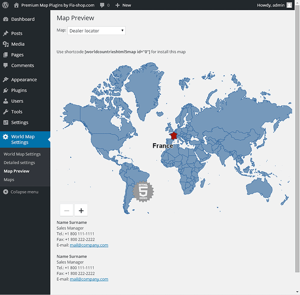Click second mail@company.com email link
Image resolution: width=300 pixels, height=295 pixels.
tap(89, 279)
